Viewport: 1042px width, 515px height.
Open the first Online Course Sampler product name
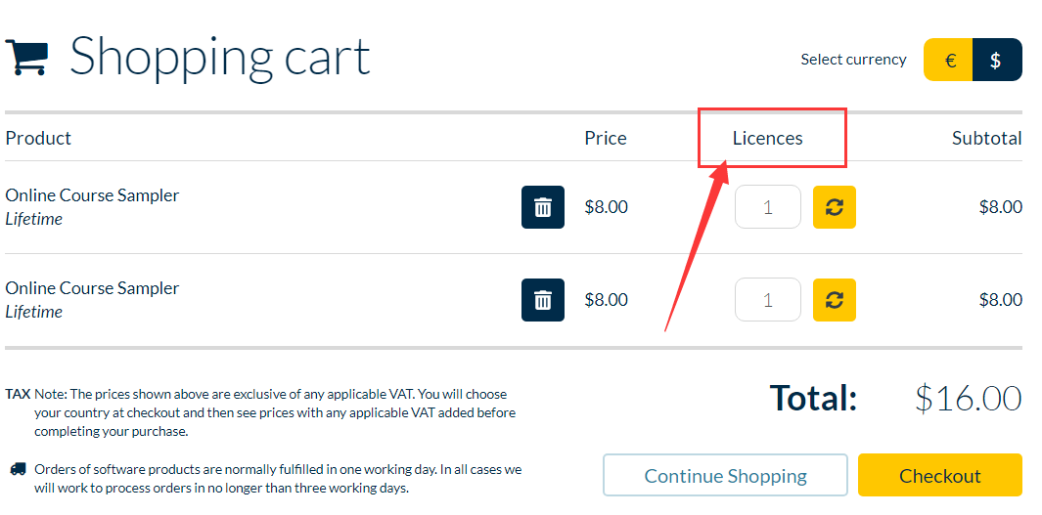pyautogui.click(x=92, y=195)
